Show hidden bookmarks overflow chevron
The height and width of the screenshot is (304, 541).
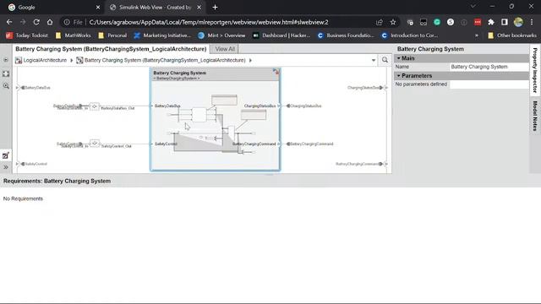point(477,35)
